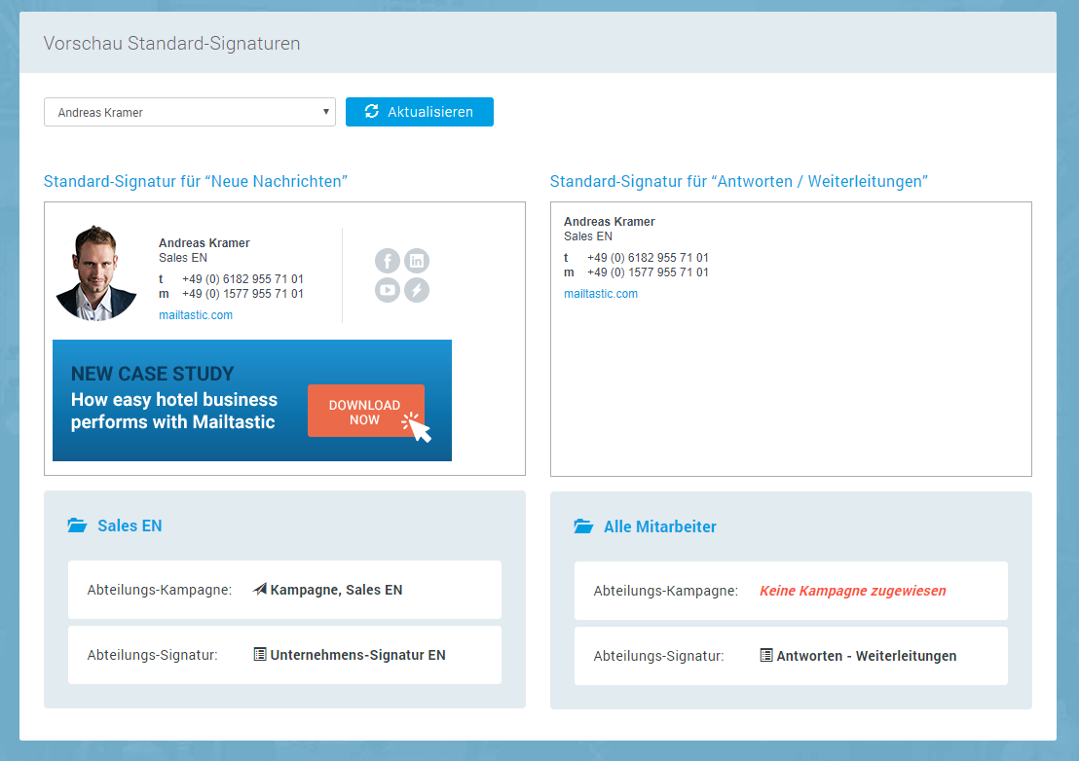Open Kampagne, Sales EN campaign

point(336,590)
